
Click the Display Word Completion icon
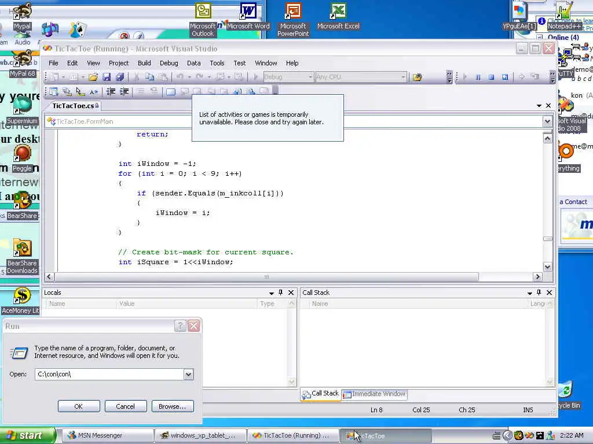coord(93,91)
